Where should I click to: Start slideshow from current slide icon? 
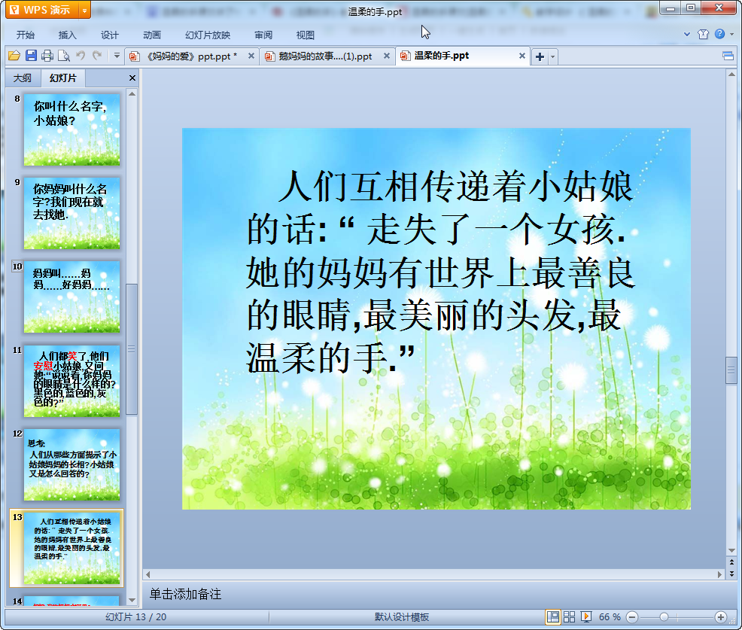(x=585, y=616)
